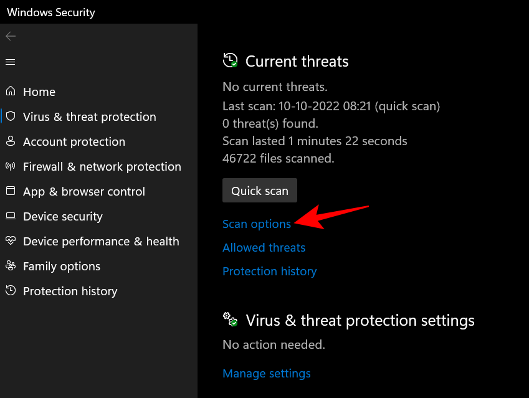Open the Protection history link under Quick scan
This screenshot has width=529, height=398.
tap(269, 271)
